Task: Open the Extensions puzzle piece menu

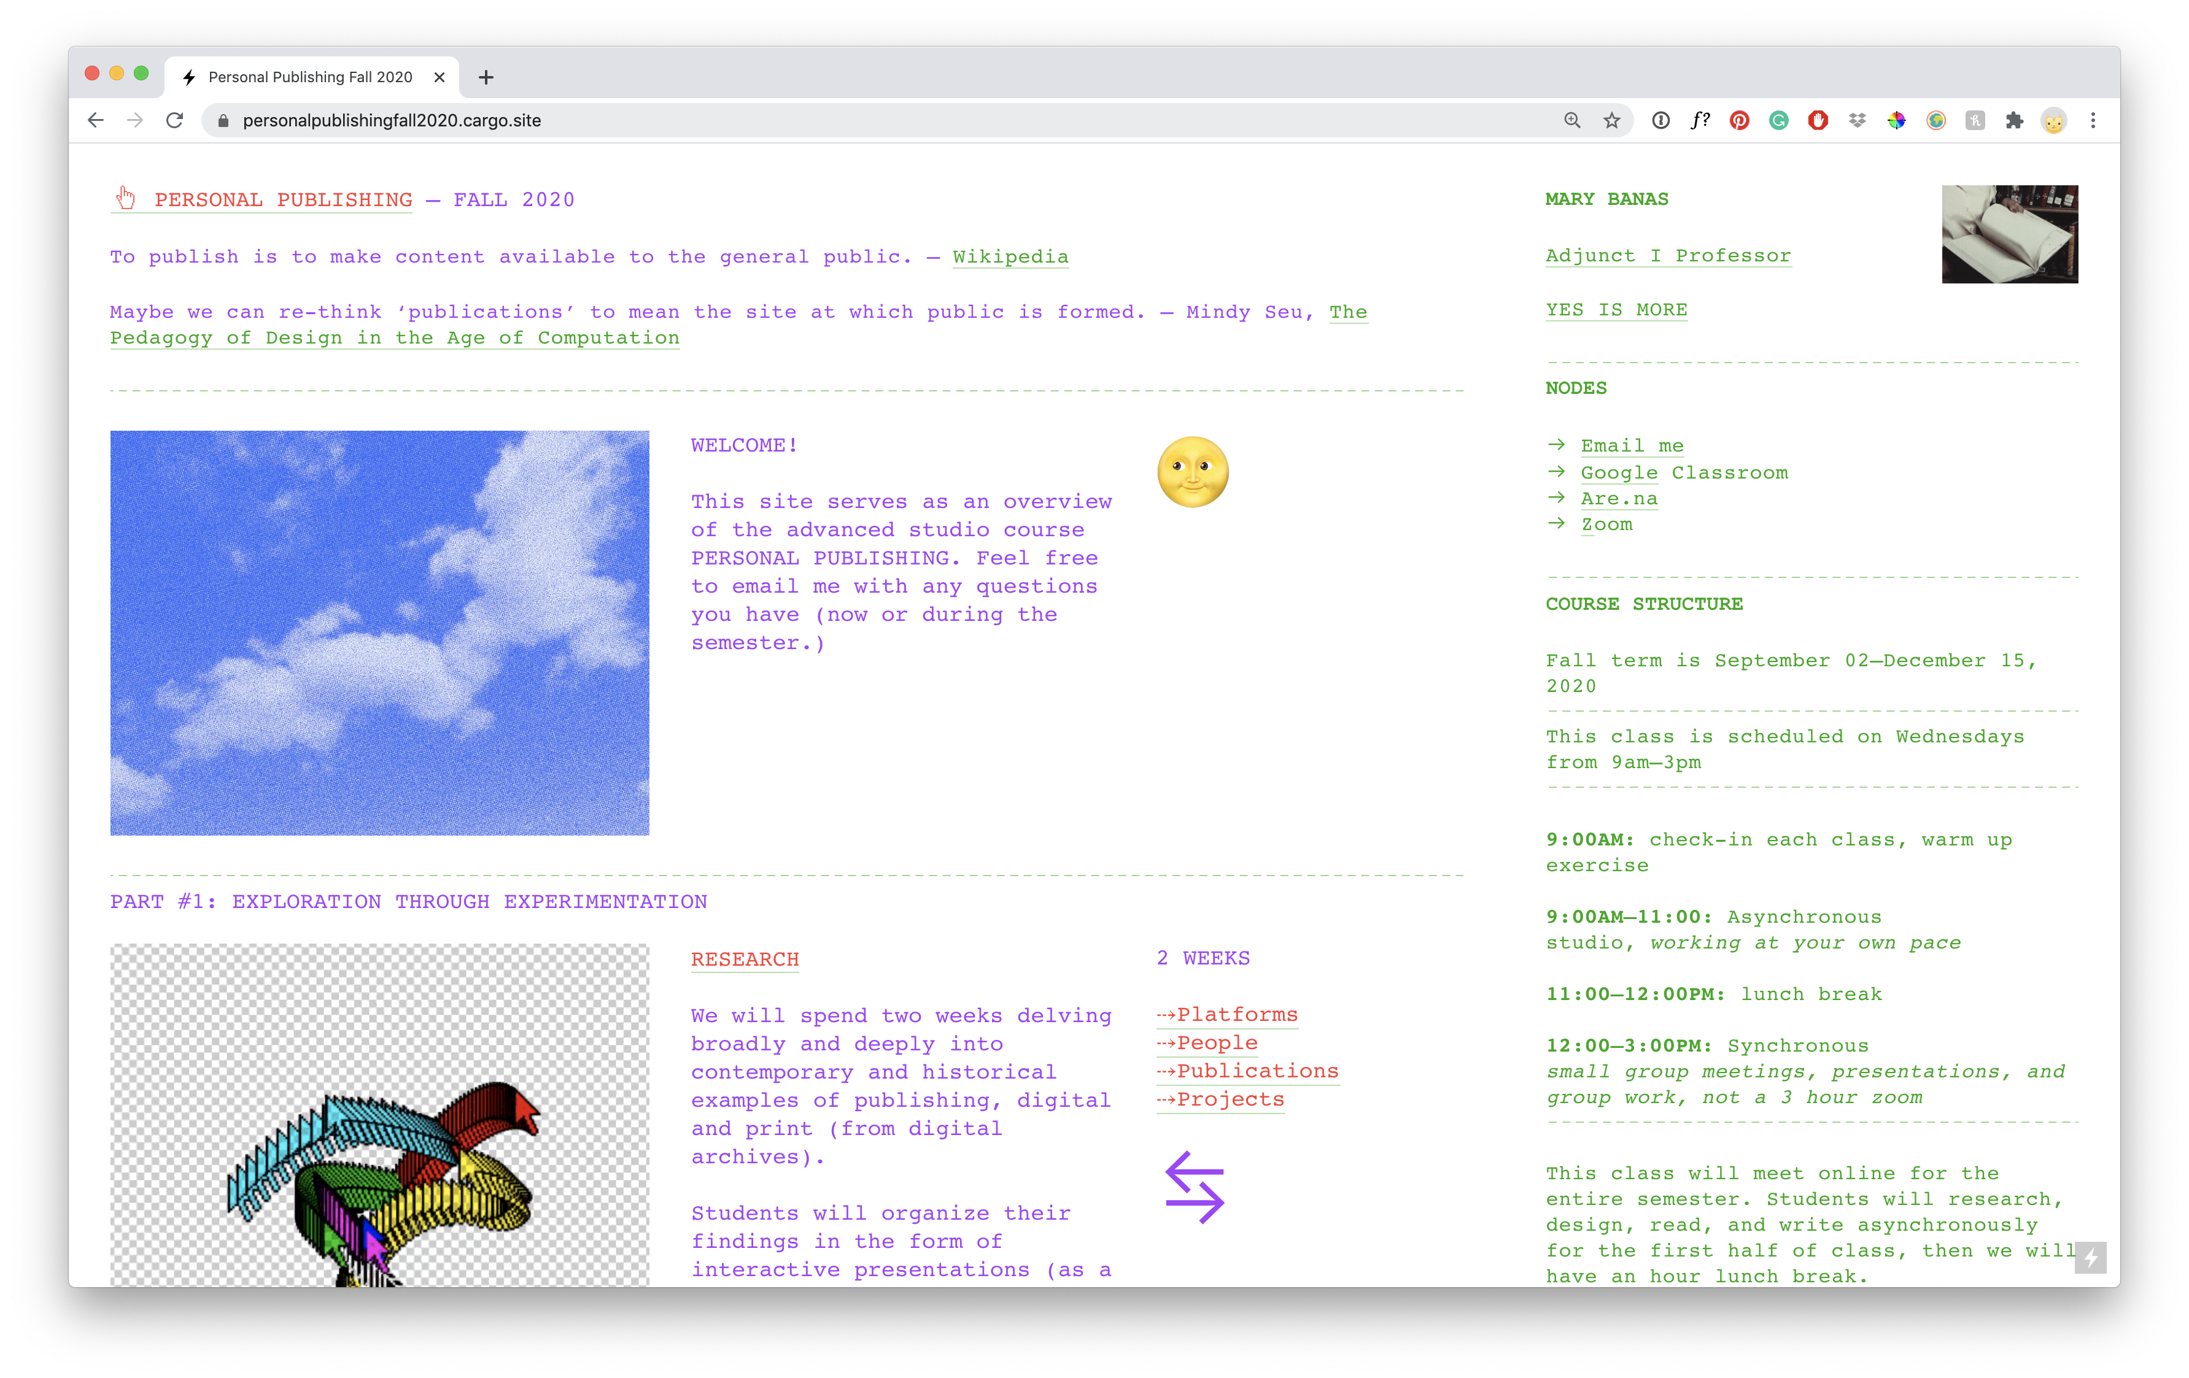Action: pos(2015,121)
